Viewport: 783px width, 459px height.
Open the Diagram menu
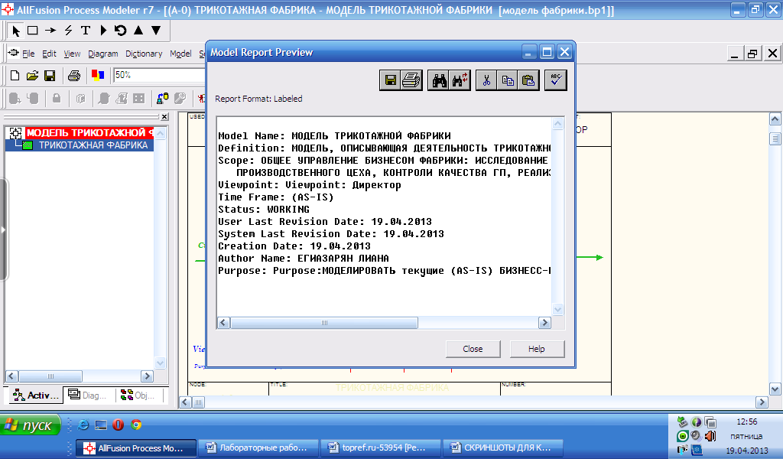pos(103,54)
